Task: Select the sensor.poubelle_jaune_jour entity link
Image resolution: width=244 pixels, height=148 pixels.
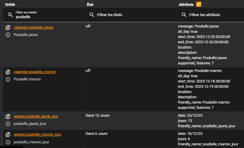Action: point(36,116)
